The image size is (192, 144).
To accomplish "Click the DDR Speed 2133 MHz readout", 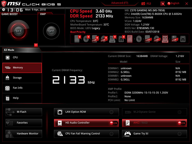I will (x=91, y=16).
